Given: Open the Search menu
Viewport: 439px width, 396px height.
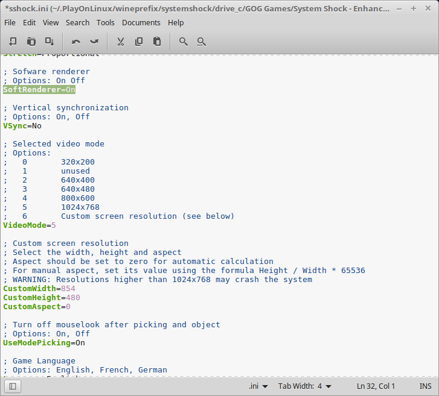Looking at the screenshot, I should coord(77,23).
